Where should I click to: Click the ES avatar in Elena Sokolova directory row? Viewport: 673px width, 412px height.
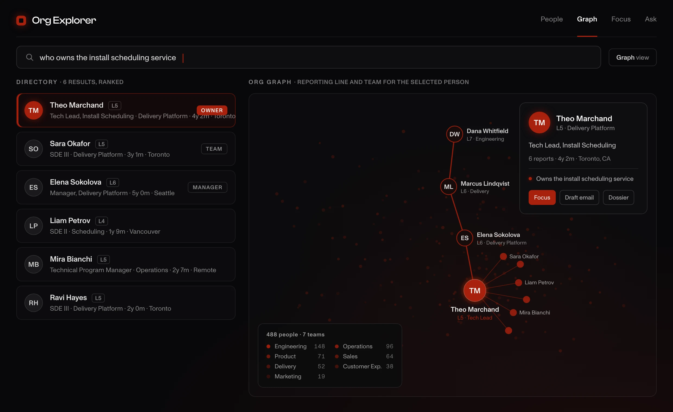tap(34, 187)
